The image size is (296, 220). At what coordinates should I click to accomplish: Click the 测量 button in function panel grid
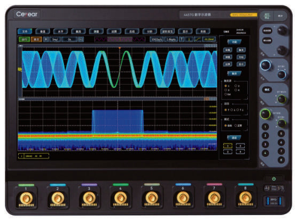[228, 57]
